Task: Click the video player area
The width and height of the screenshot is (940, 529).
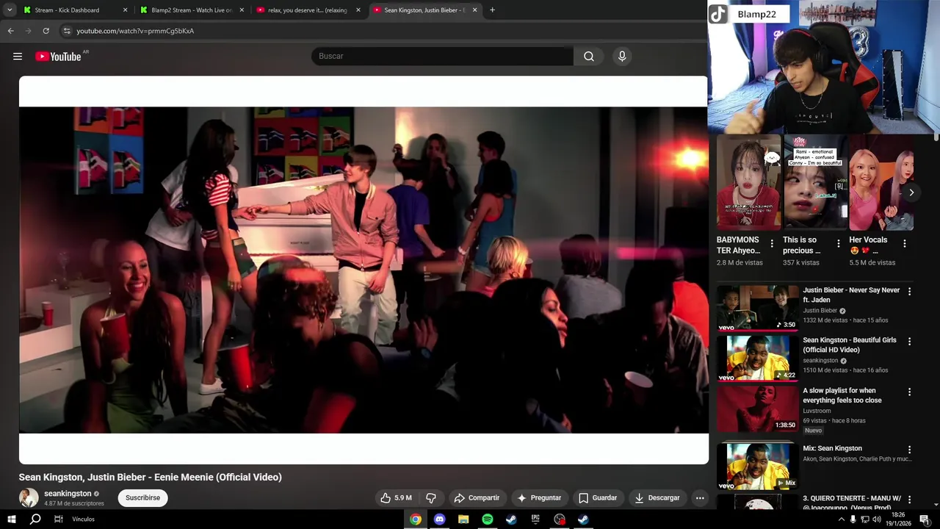Action: point(364,270)
